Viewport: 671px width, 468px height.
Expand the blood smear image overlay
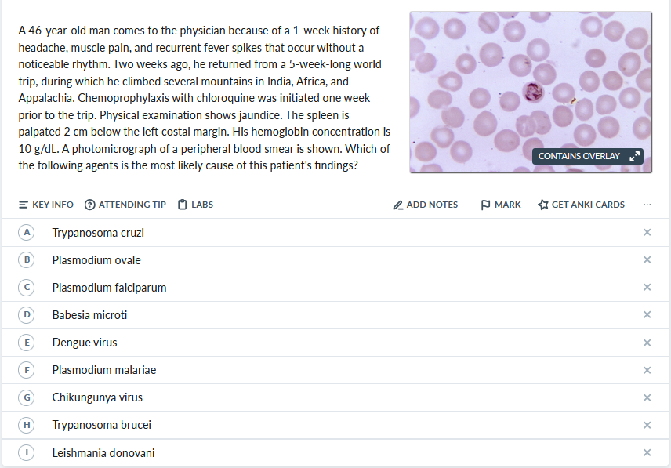pyautogui.click(x=634, y=156)
